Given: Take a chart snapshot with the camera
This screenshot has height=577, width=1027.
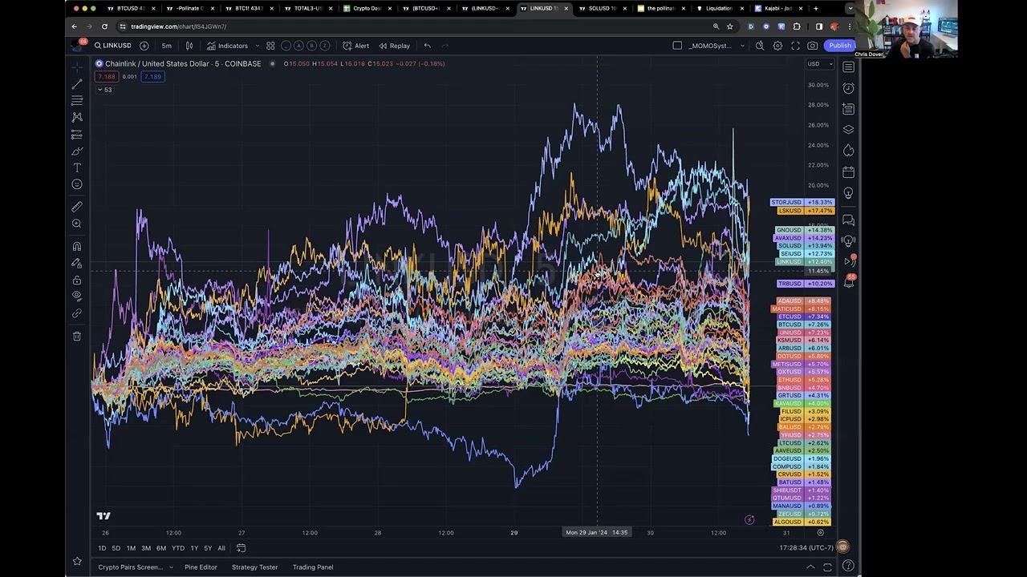Looking at the screenshot, I should [x=813, y=46].
